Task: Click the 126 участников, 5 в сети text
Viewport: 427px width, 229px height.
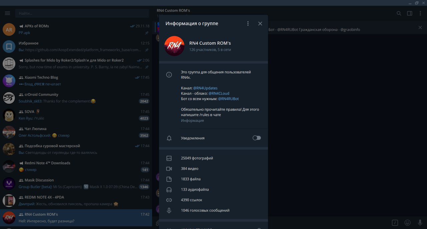Action: point(210,49)
